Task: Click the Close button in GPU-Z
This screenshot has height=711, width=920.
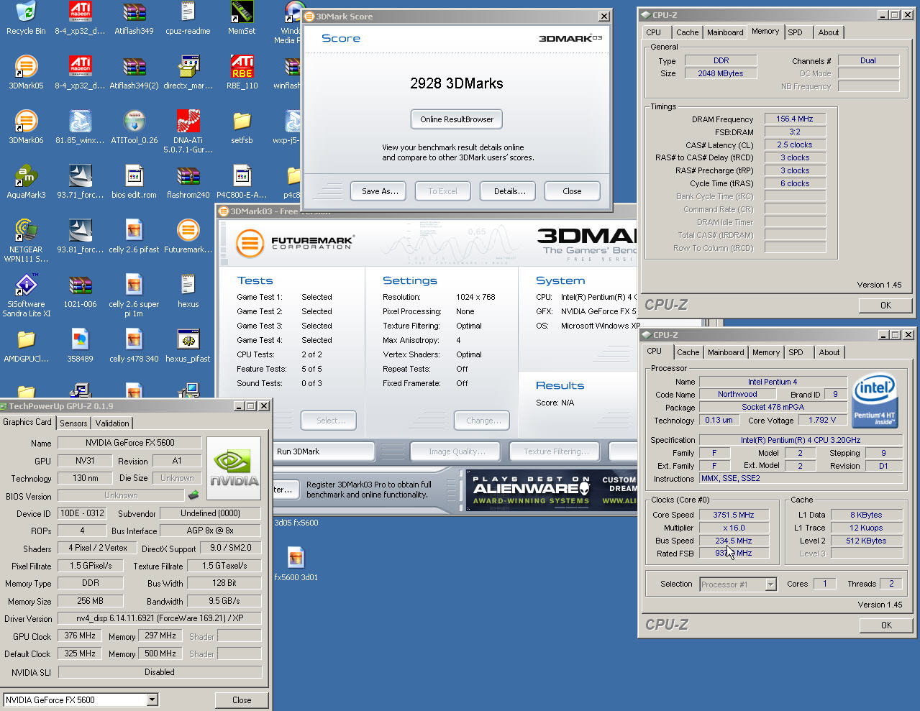Action: pos(242,700)
